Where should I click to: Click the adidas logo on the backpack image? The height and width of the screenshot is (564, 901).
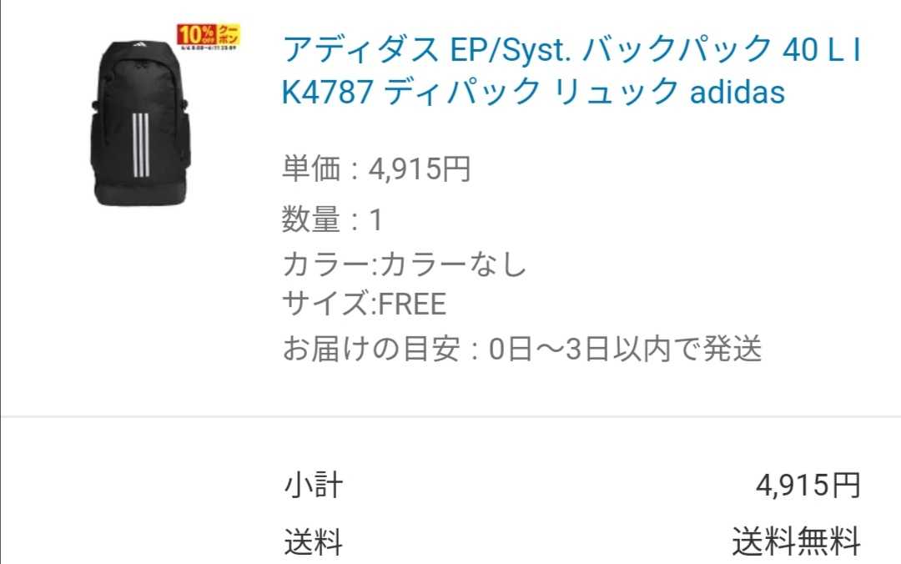coord(139,45)
